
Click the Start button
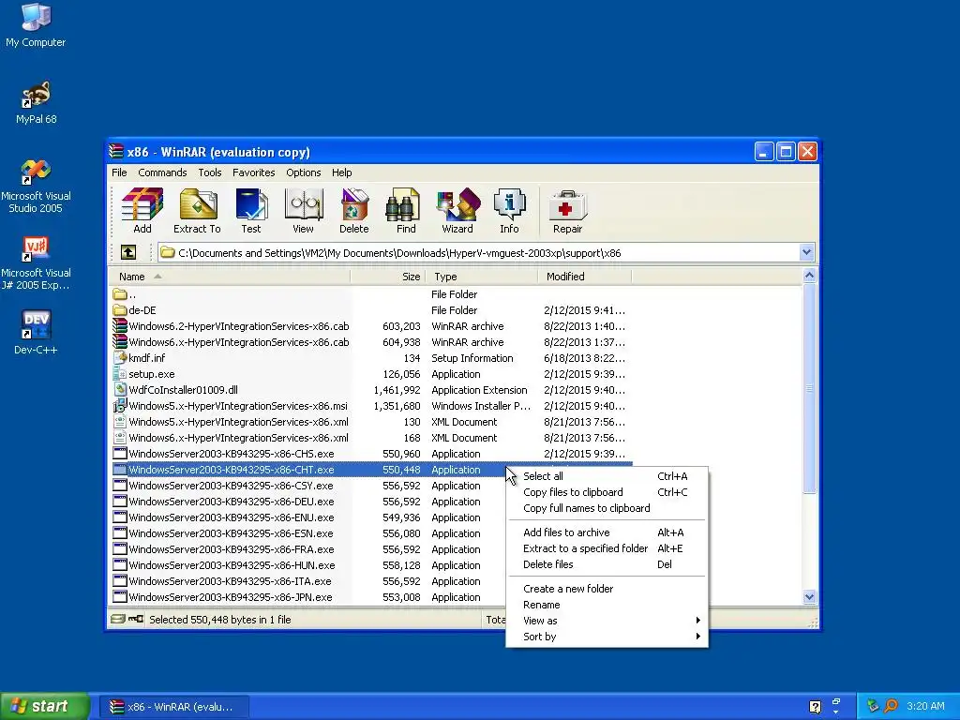[x=44, y=706]
